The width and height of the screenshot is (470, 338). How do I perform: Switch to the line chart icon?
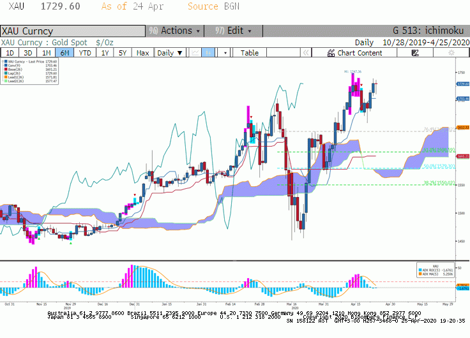click(195, 53)
